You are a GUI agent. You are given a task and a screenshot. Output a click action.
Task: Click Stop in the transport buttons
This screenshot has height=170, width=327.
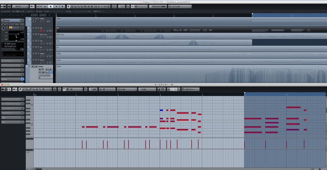click(x=51, y=6)
